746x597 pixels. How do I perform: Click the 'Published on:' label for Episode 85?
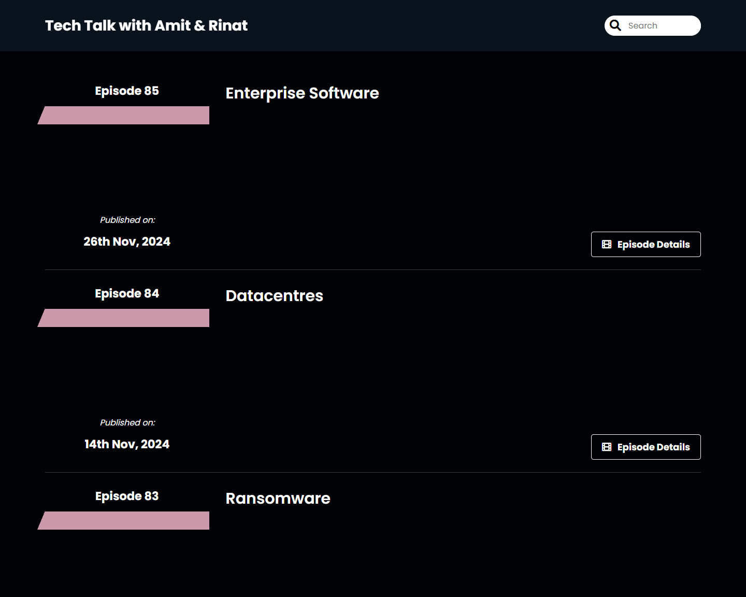coord(127,220)
